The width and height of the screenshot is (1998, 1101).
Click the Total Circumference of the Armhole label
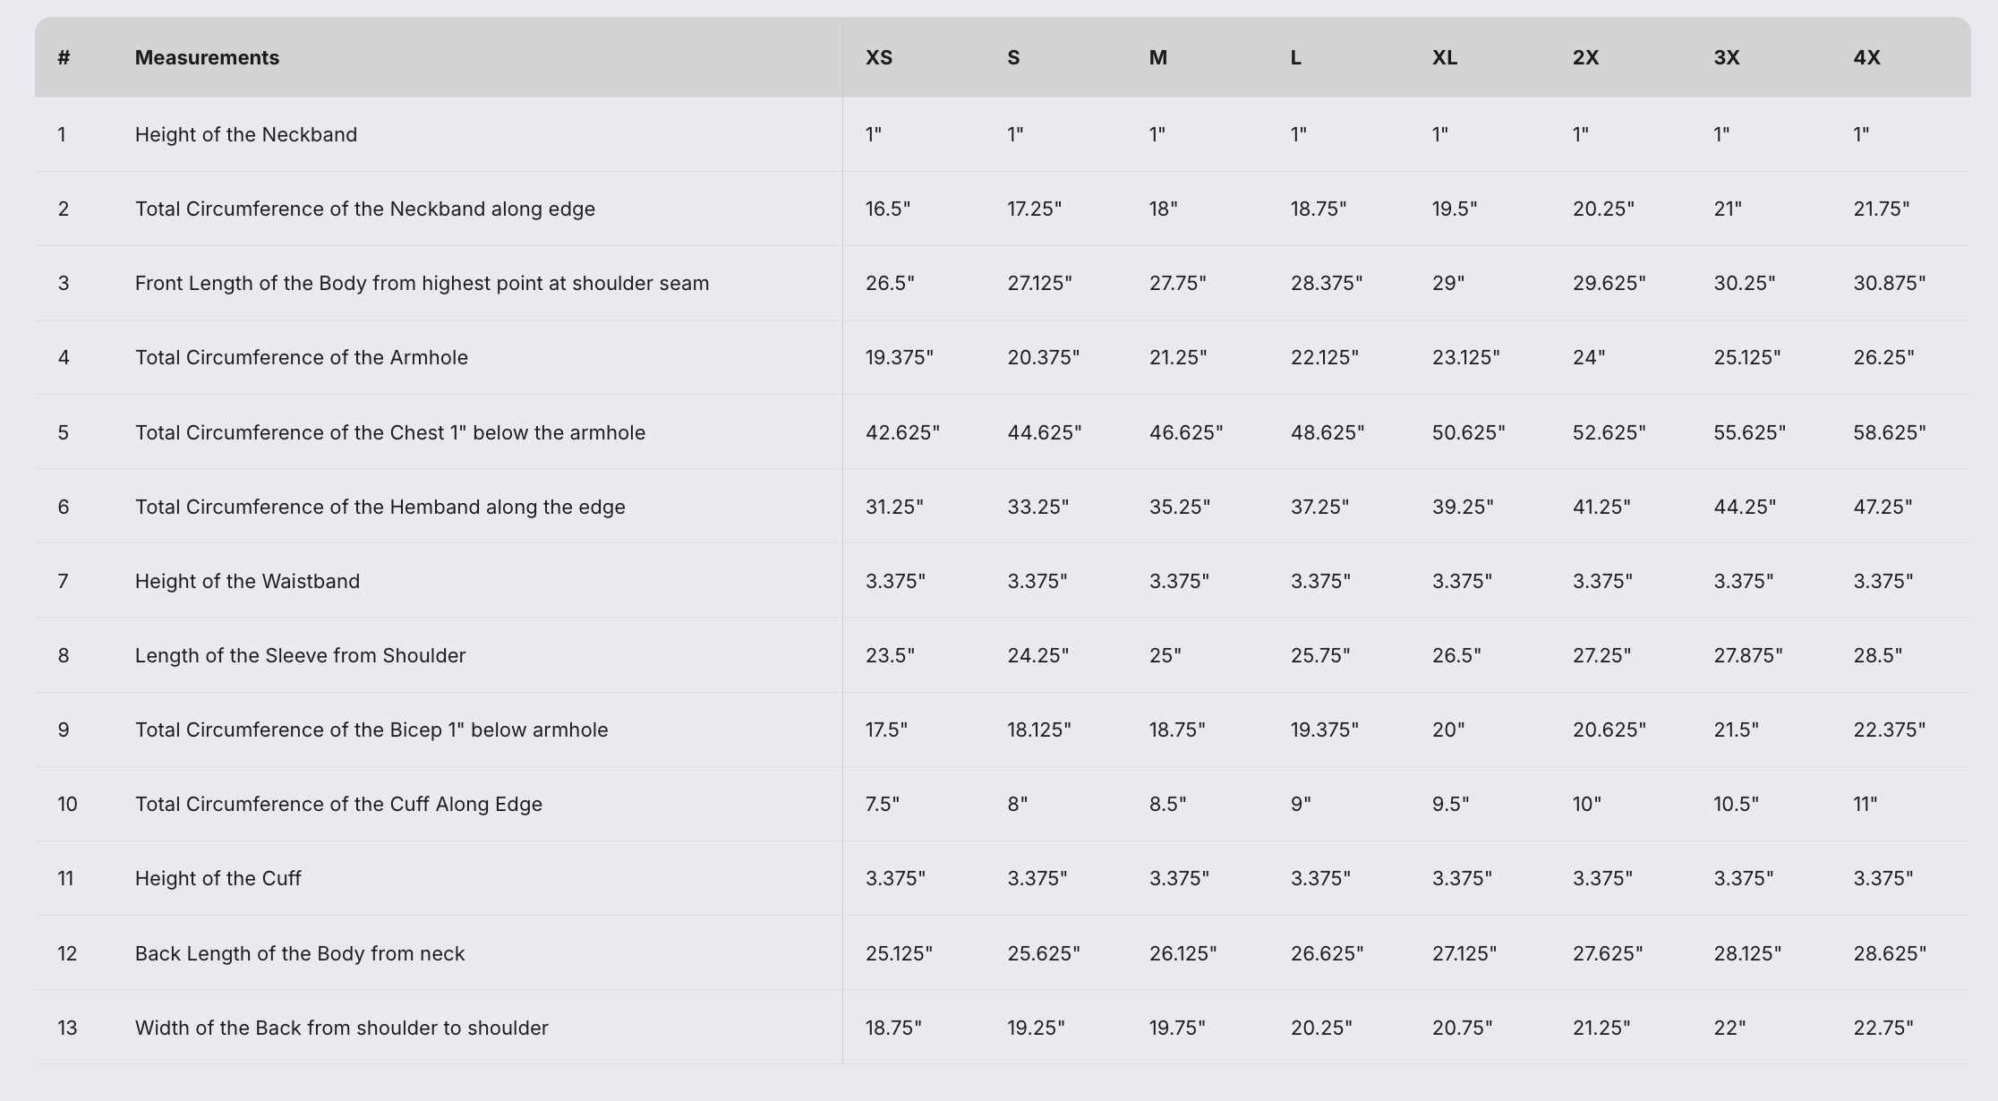302,357
